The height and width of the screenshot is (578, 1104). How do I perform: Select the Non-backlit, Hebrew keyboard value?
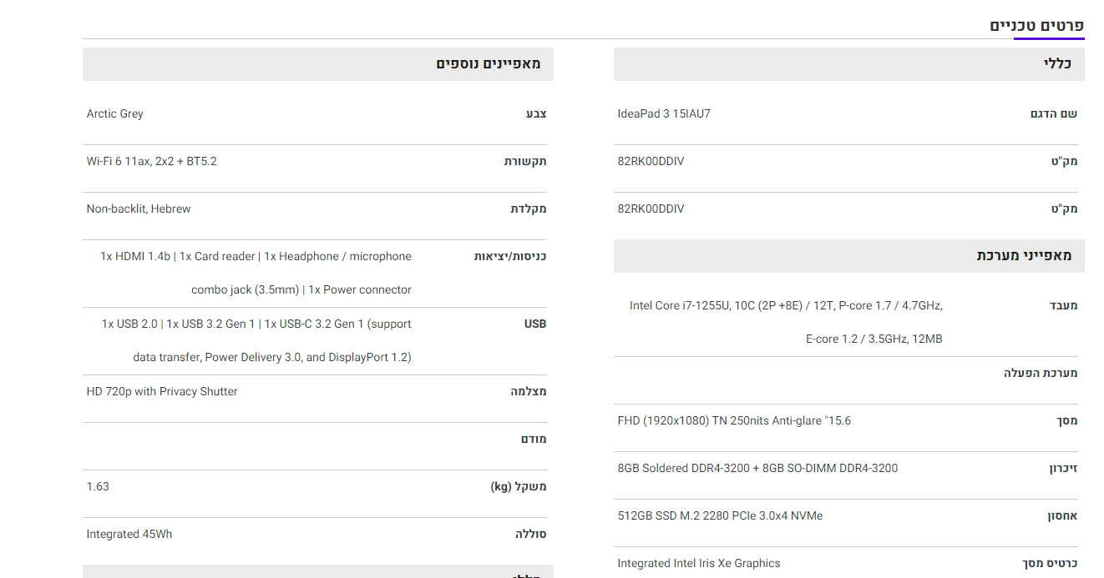pyautogui.click(x=139, y=209)
